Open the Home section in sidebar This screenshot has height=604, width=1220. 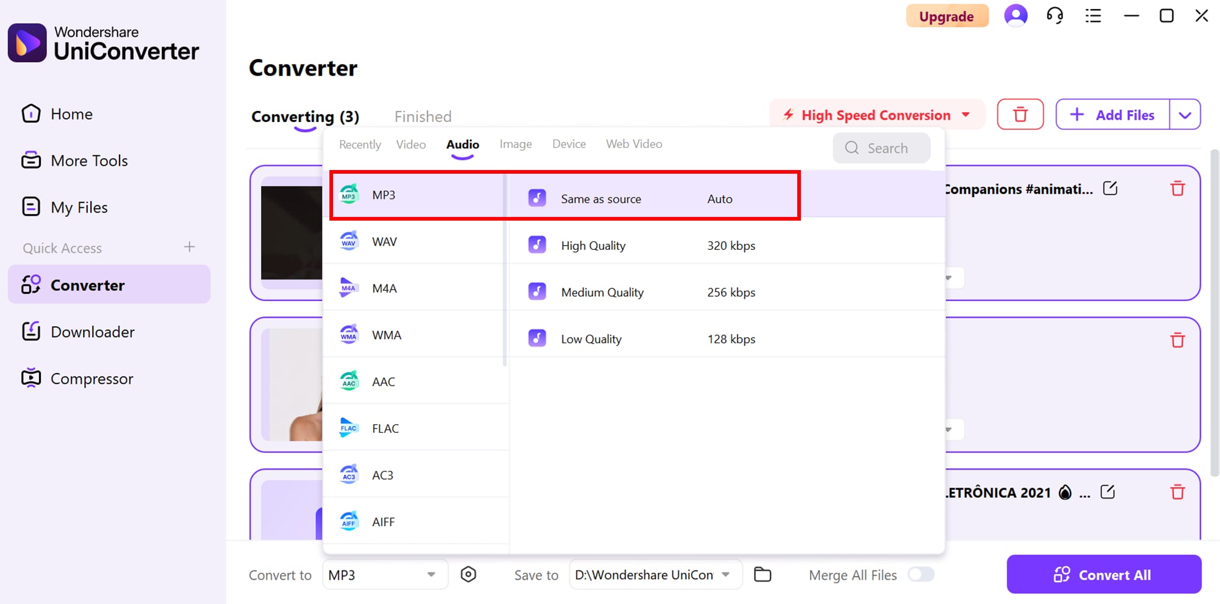(x=57, y=114)
